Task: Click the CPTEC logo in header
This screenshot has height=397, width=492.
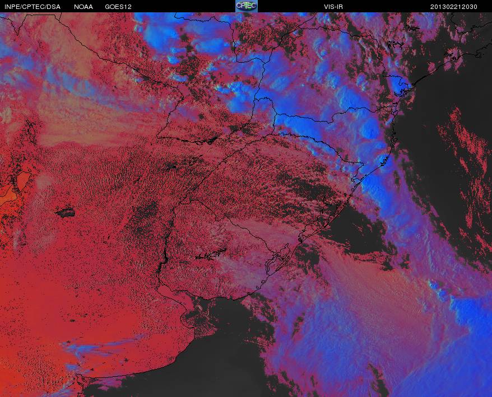Action: tap(247, 6)
